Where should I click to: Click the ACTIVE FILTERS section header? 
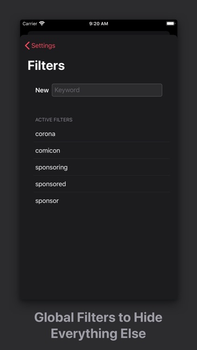pyautogui.click(x=54, y=119)
